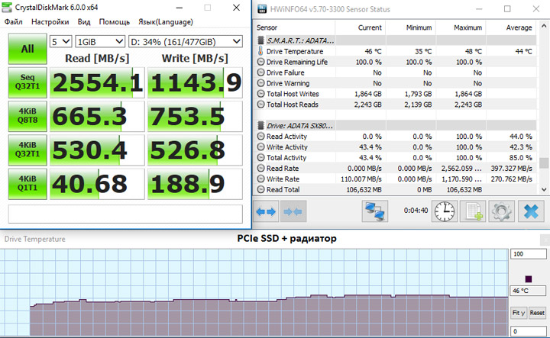Viewport: 550px width, 338px height.
Task: Click the 4KiB Q8T8 read result 665.3
Action: coord(97,116)
